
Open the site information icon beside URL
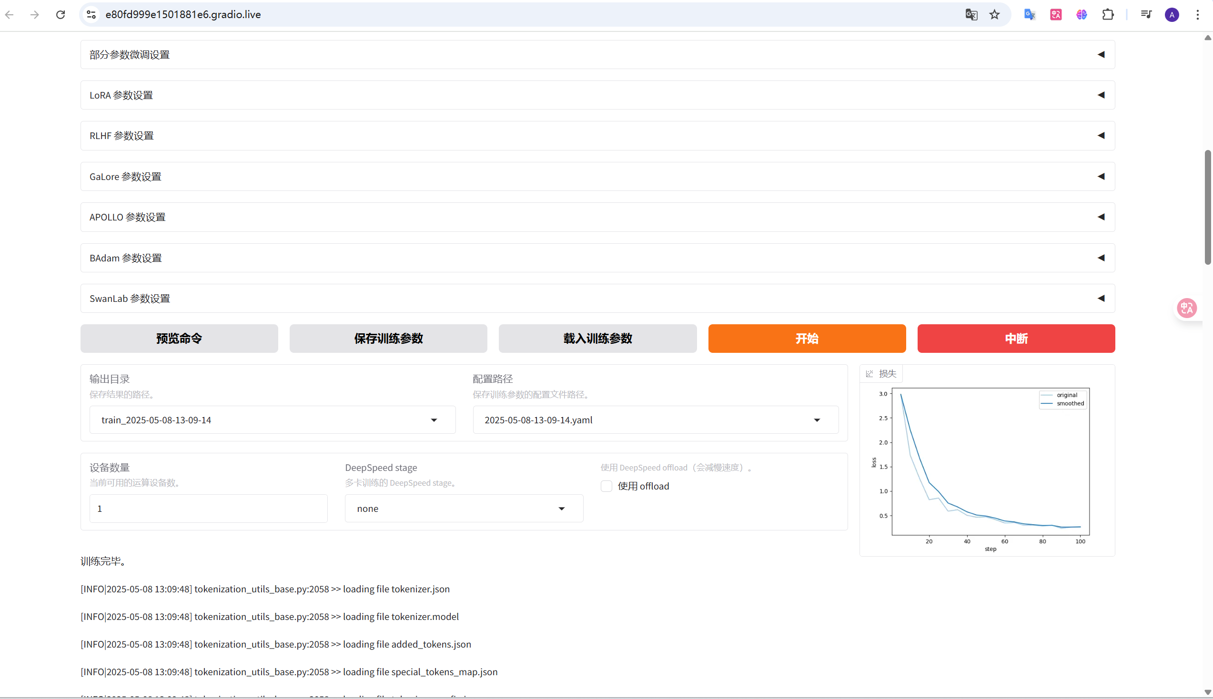pos(91,14)
